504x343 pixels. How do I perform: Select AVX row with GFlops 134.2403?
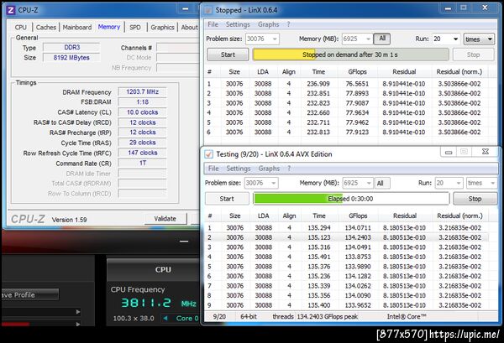(346, 237)
